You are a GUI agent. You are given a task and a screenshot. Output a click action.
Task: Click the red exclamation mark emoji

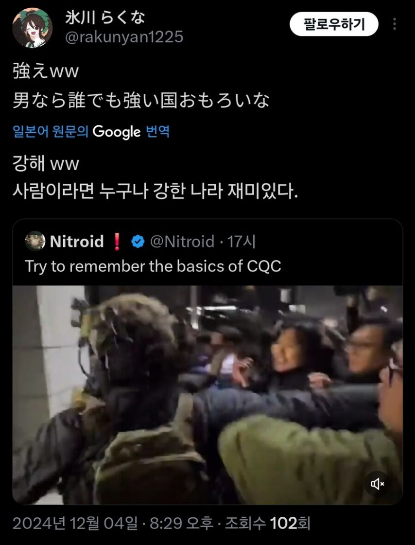(117, 242)
